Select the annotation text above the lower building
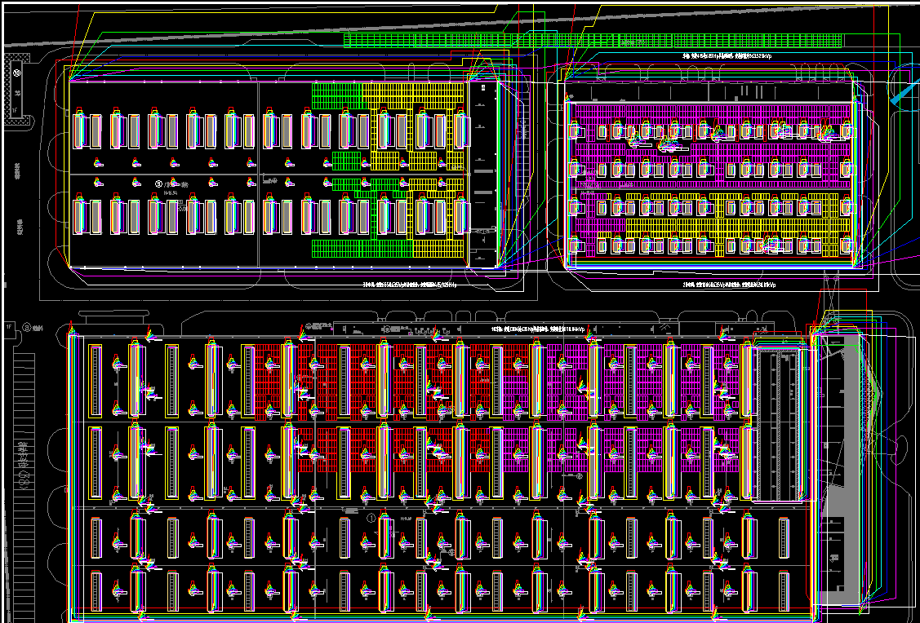 (x=539, y=329)
